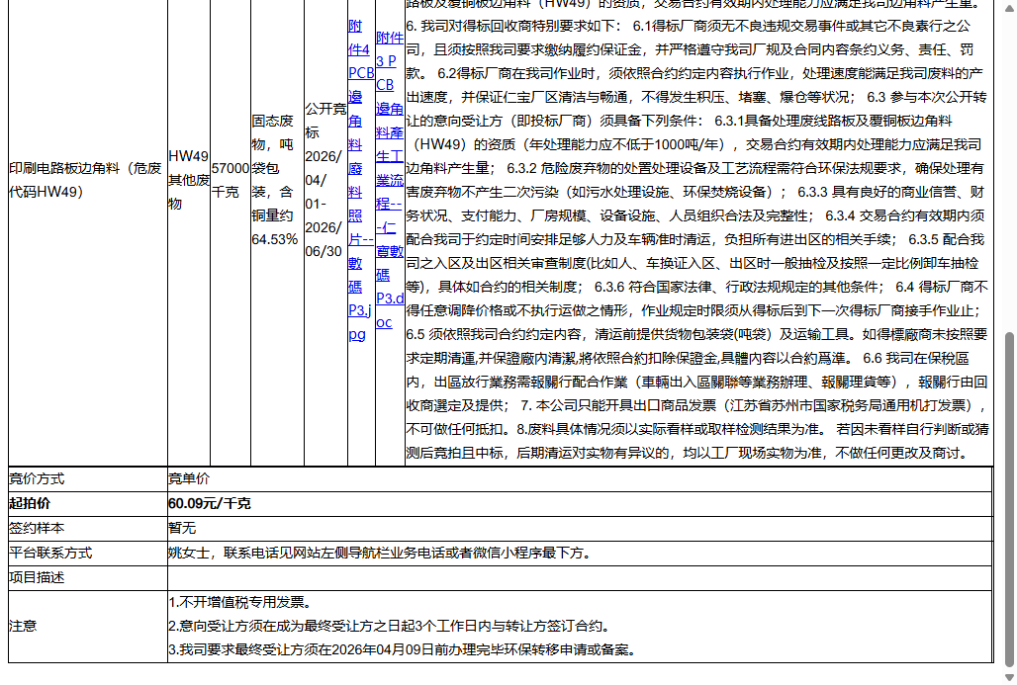This screenshot has width=1017, height=685.
Task: Select the 印刷电路板边角料 item name cell
Action: click(86, 180)
